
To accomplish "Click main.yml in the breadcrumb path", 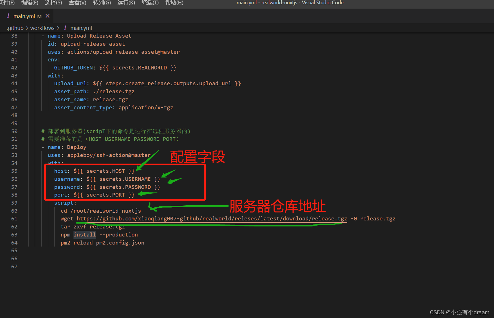I will [81, 28].
